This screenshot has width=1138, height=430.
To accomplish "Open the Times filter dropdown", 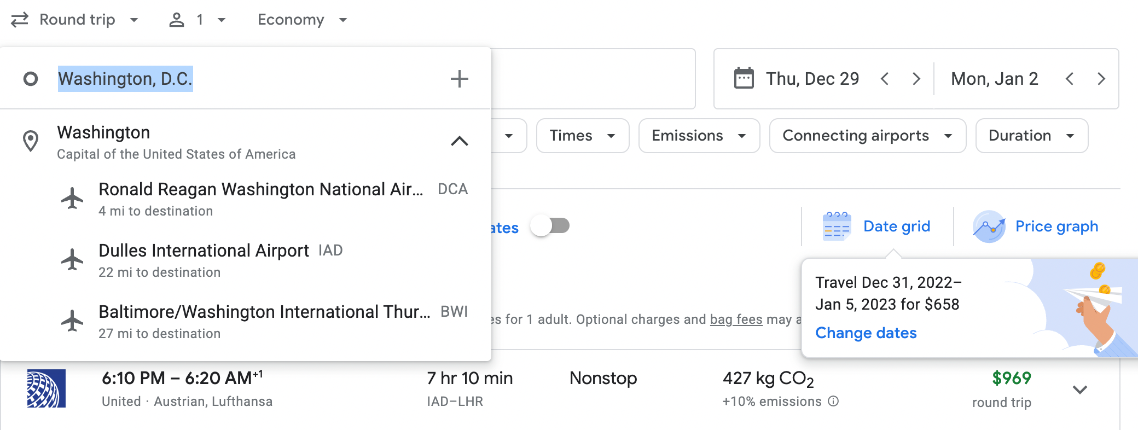I will click(x=582, y=135).
